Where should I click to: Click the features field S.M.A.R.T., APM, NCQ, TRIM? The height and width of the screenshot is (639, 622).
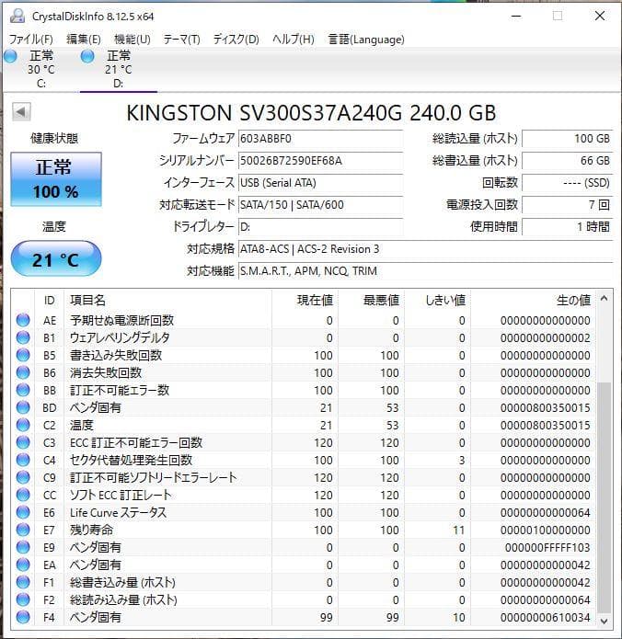425,271
